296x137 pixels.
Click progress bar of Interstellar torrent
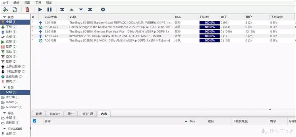coord(210,36)
